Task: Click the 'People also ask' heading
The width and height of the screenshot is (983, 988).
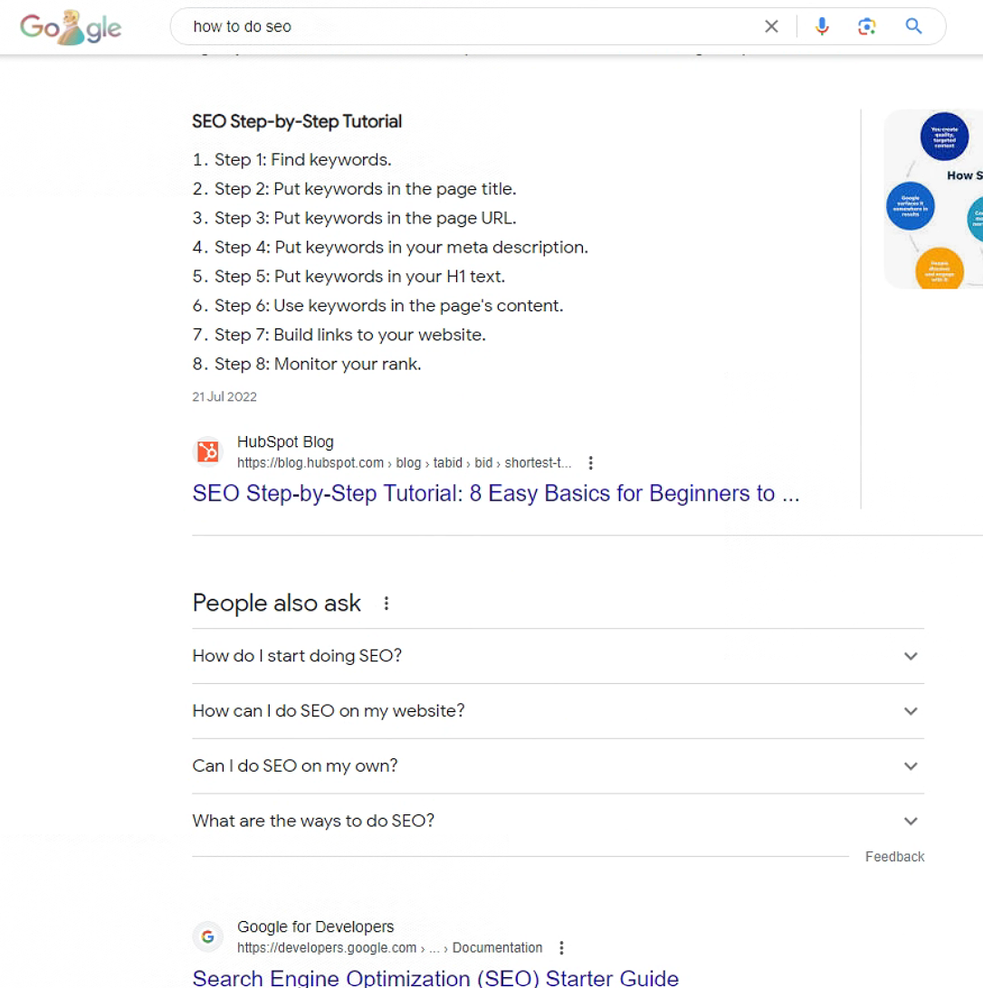Action: coord(276,603)
